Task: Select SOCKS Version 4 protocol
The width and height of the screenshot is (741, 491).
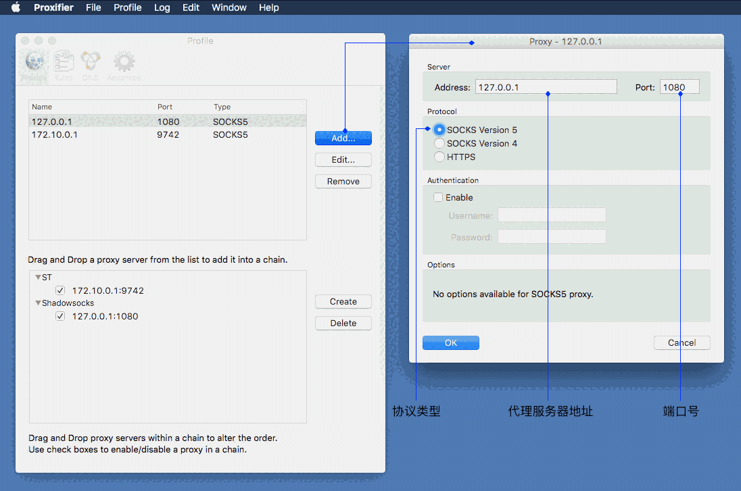Action: [440, 143]
